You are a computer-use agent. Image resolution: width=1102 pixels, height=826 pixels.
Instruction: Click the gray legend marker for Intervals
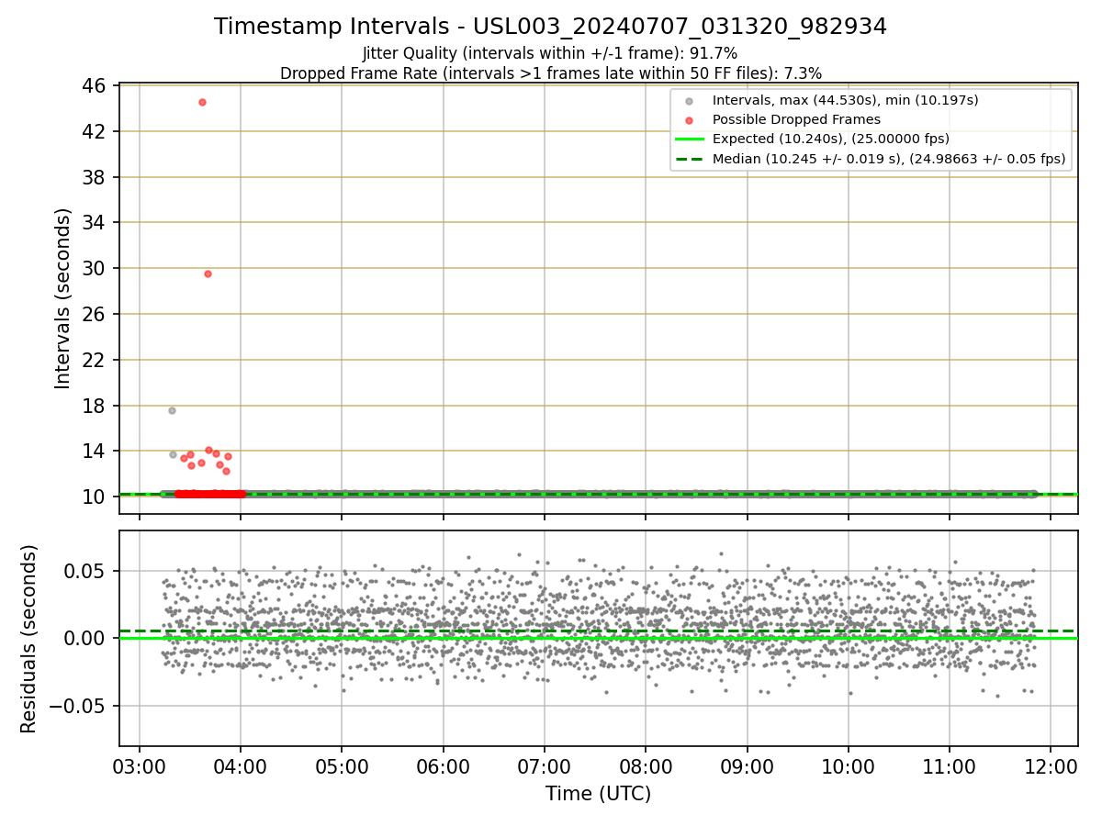click(690, 101)
